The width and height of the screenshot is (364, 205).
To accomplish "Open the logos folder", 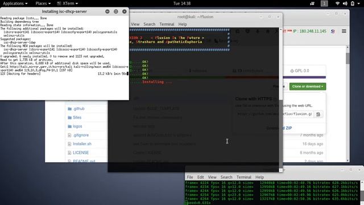I will [77, 126].
